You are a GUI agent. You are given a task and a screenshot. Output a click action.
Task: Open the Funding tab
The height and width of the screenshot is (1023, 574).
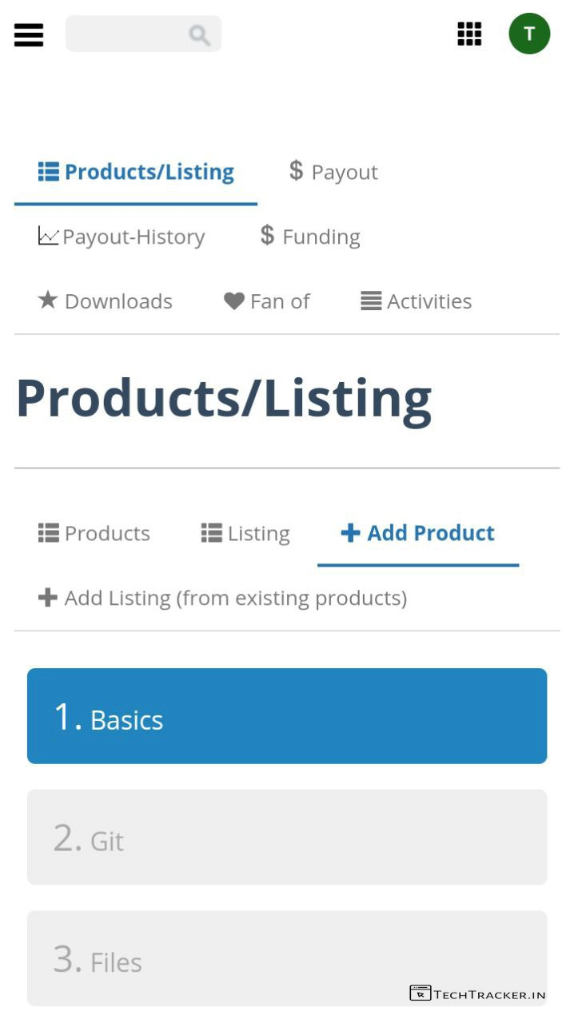pyautogui.click(x=321, y=237)
